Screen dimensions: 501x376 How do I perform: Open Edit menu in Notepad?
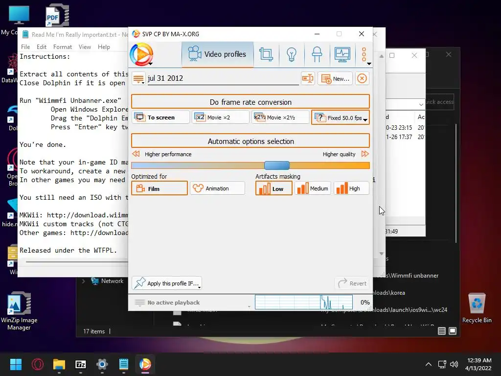[42, 47]
